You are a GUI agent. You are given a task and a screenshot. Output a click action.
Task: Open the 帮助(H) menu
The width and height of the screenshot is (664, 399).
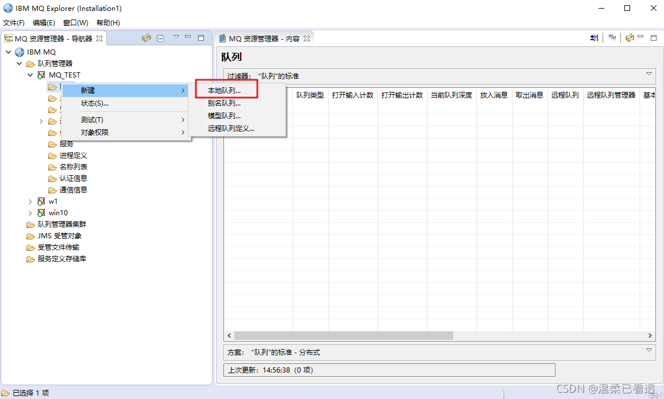click(108, 23)
